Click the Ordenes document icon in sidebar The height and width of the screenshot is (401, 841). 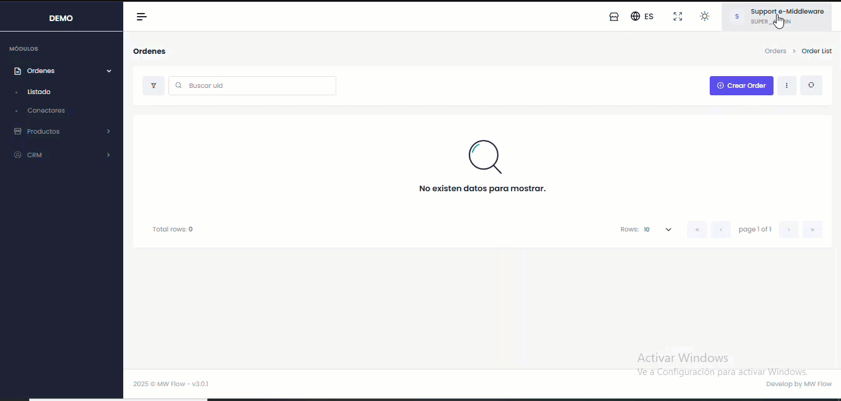(17, 71)
